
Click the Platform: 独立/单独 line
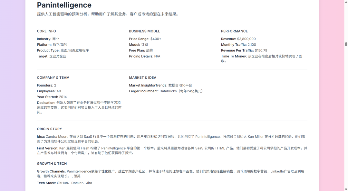(52, 45)
